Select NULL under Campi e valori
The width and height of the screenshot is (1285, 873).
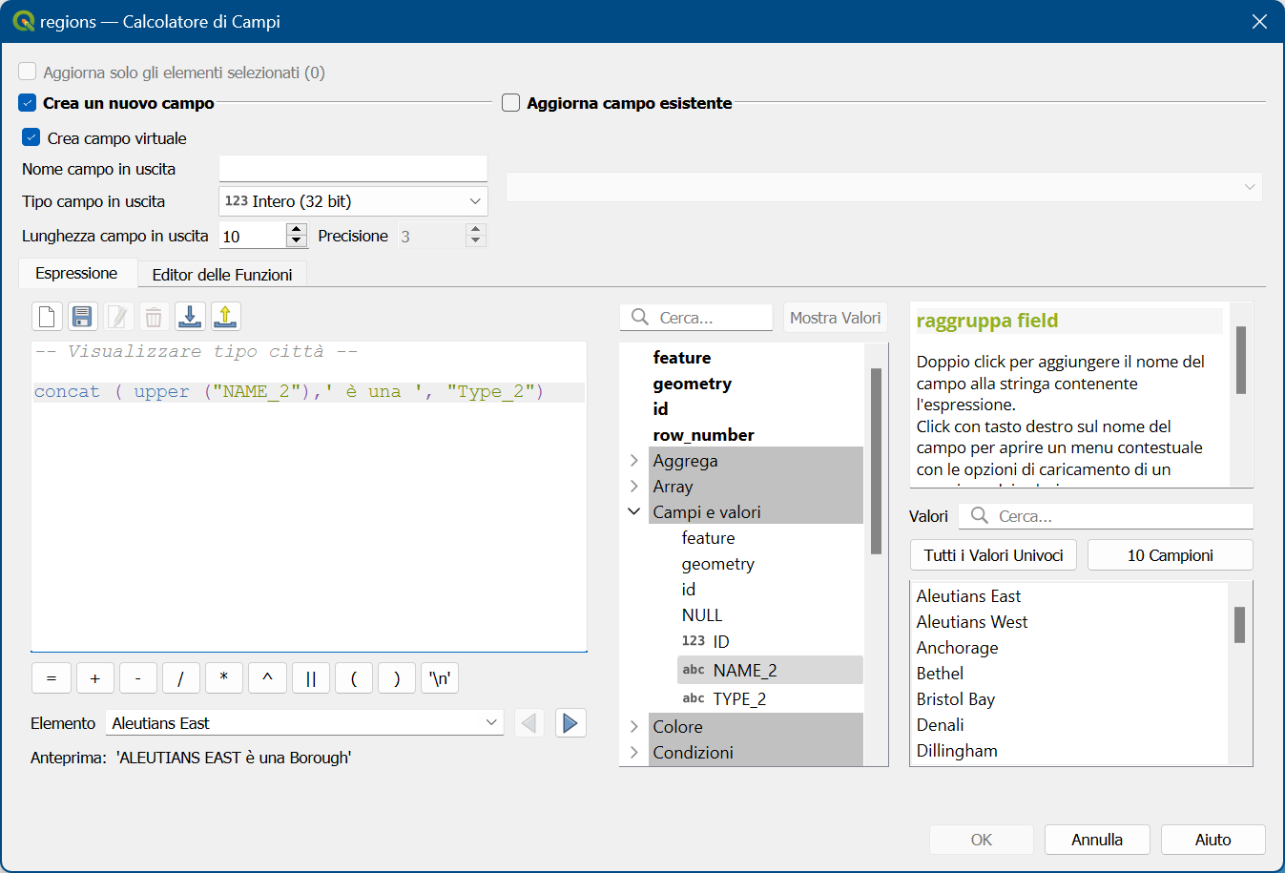(x=702, y=615)
